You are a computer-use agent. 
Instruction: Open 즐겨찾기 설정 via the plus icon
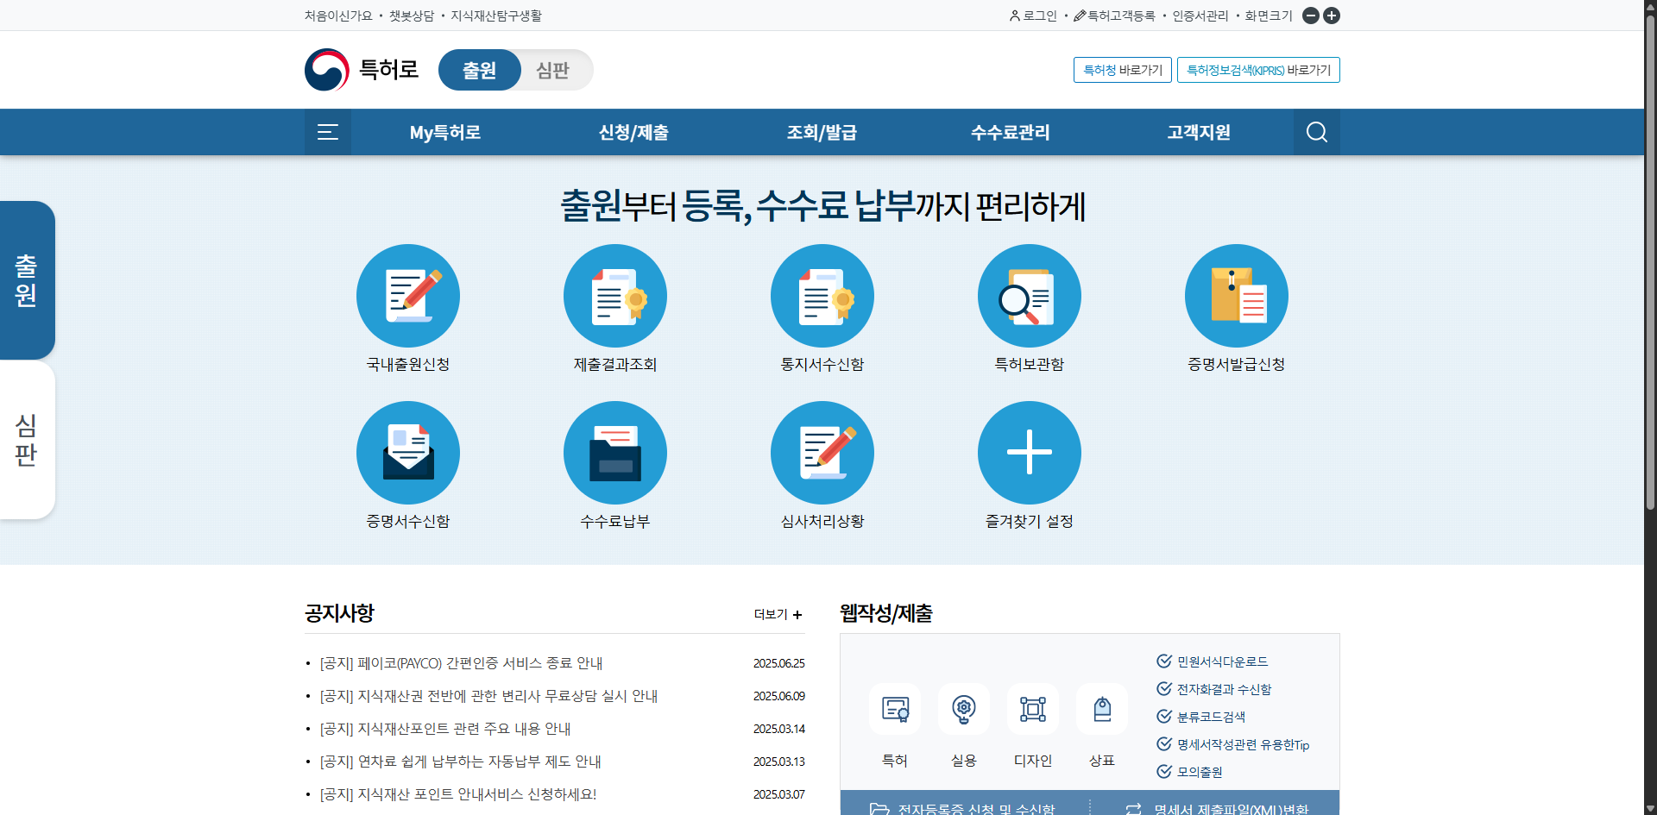point(1029,452)
